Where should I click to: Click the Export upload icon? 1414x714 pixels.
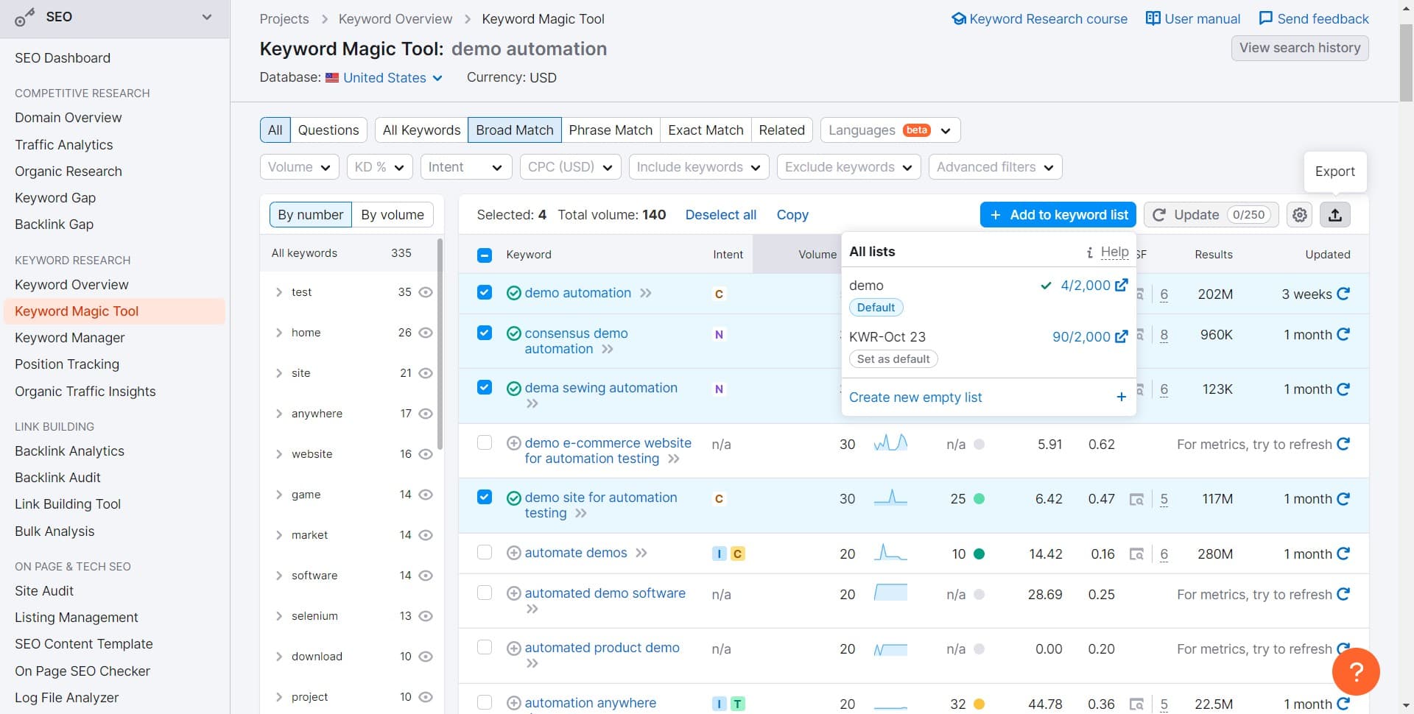[x=1334, y=215]
